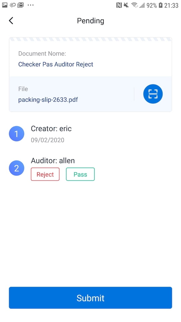Tap the NFC icon in status bar
The height and width of the screenshot is (322, 181).
[119, 5]
